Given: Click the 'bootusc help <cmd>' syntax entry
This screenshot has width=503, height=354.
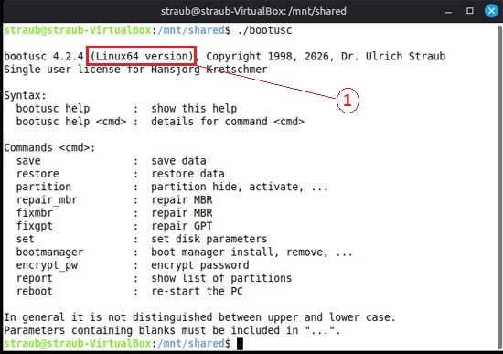Looking at the screenshot, I should click(x=71, y=122).
